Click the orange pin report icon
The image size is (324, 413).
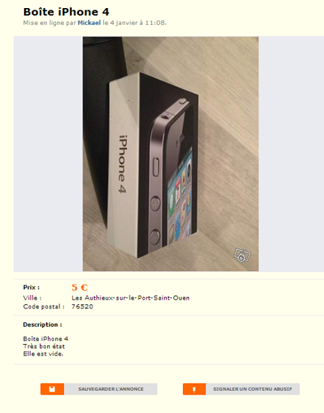click(x=194, y=389)
